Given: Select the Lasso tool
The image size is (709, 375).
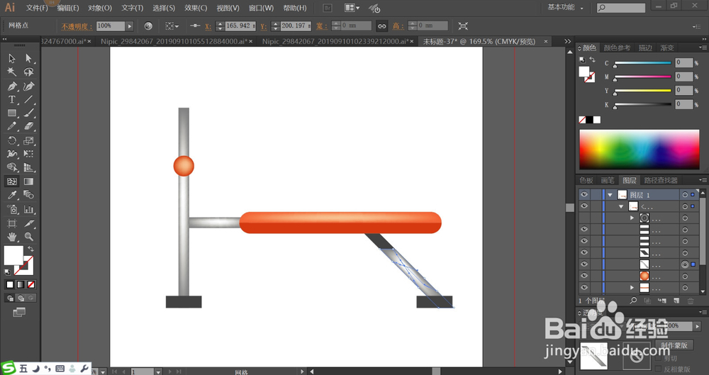Looking at the screenshot, I should pos(28,72).
